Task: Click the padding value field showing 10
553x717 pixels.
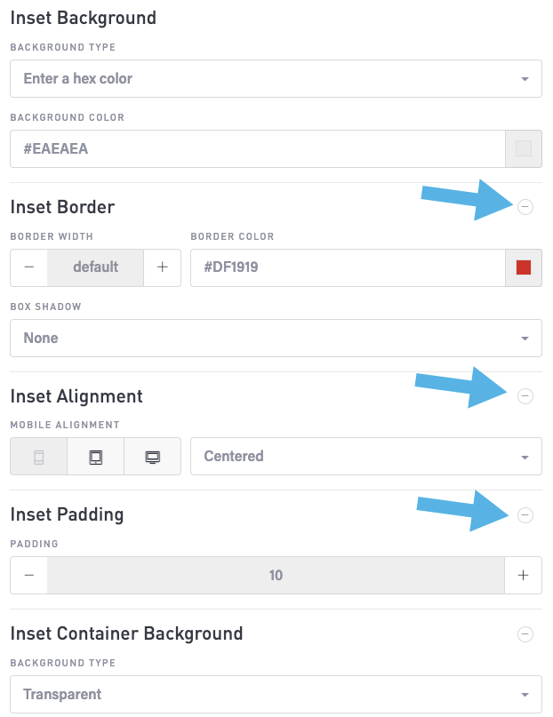Action: click(x=276, y=575)
